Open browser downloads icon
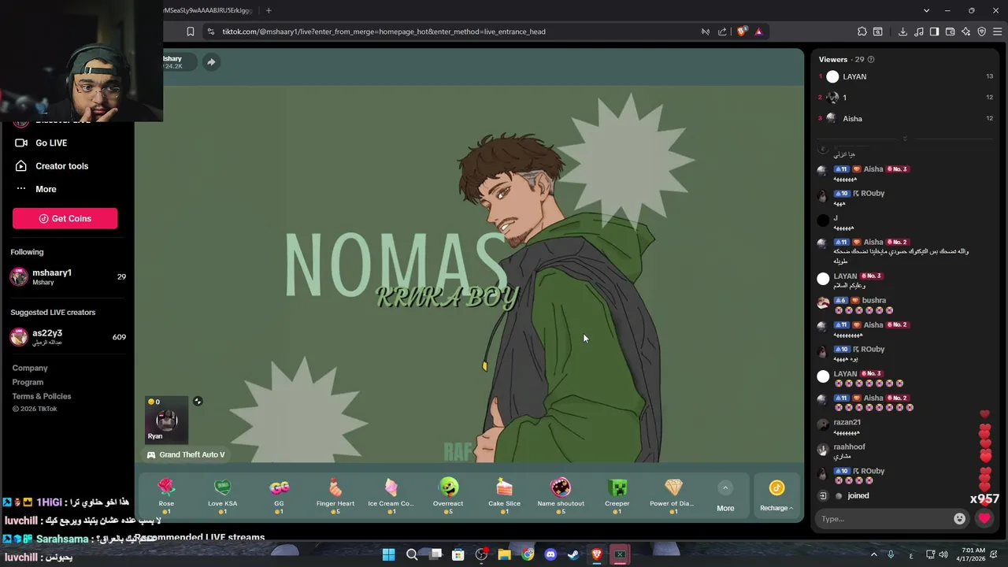Viewport: 1008px width, 567px height. click(x=902, y=31)
